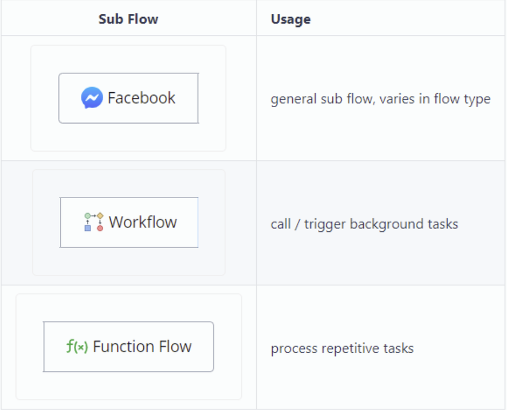The width and height of the screenshot is (507, 410).
Task: Click the "Usage" column header
Action: click(x=290, y=19)
